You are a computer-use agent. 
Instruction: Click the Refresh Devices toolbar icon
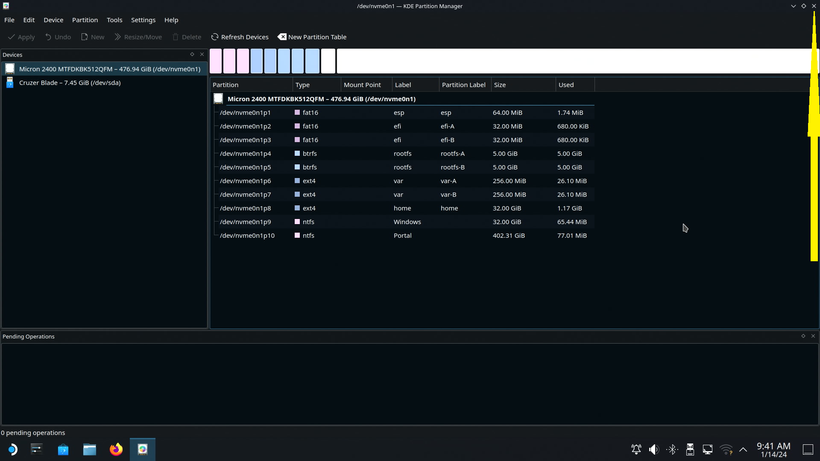(x=215, y=37)
